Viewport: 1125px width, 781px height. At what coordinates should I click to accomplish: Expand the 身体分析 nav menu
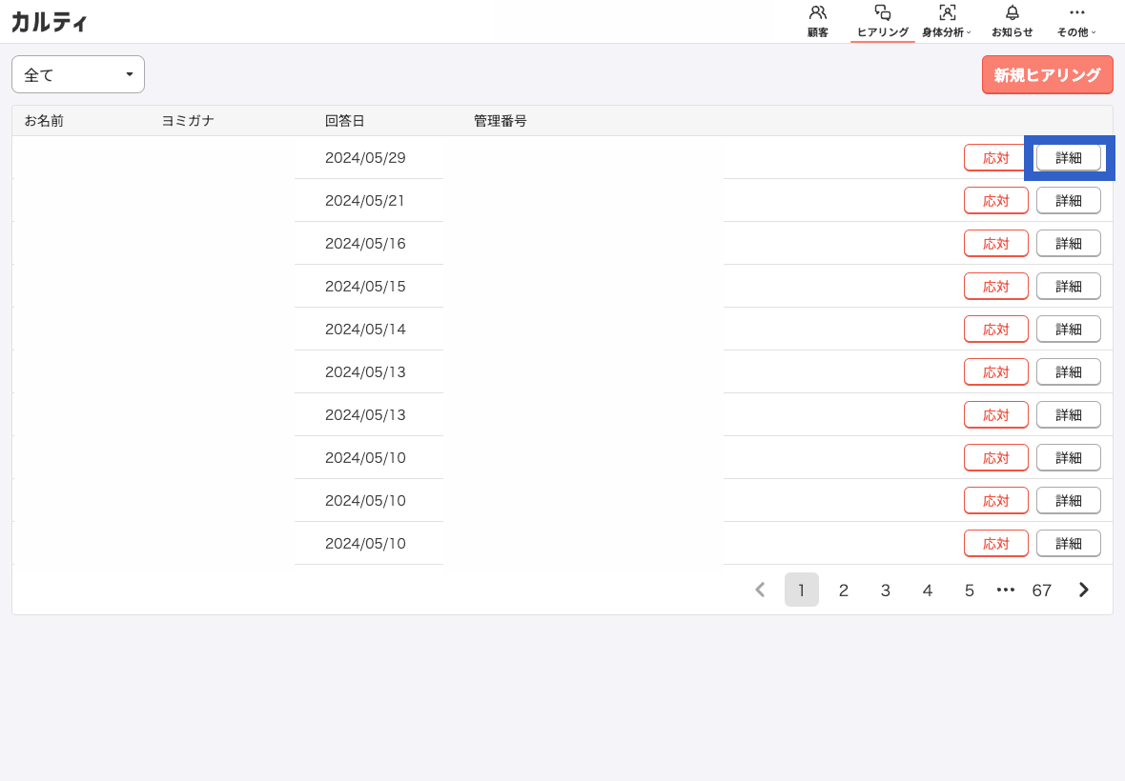click(947, 22)
